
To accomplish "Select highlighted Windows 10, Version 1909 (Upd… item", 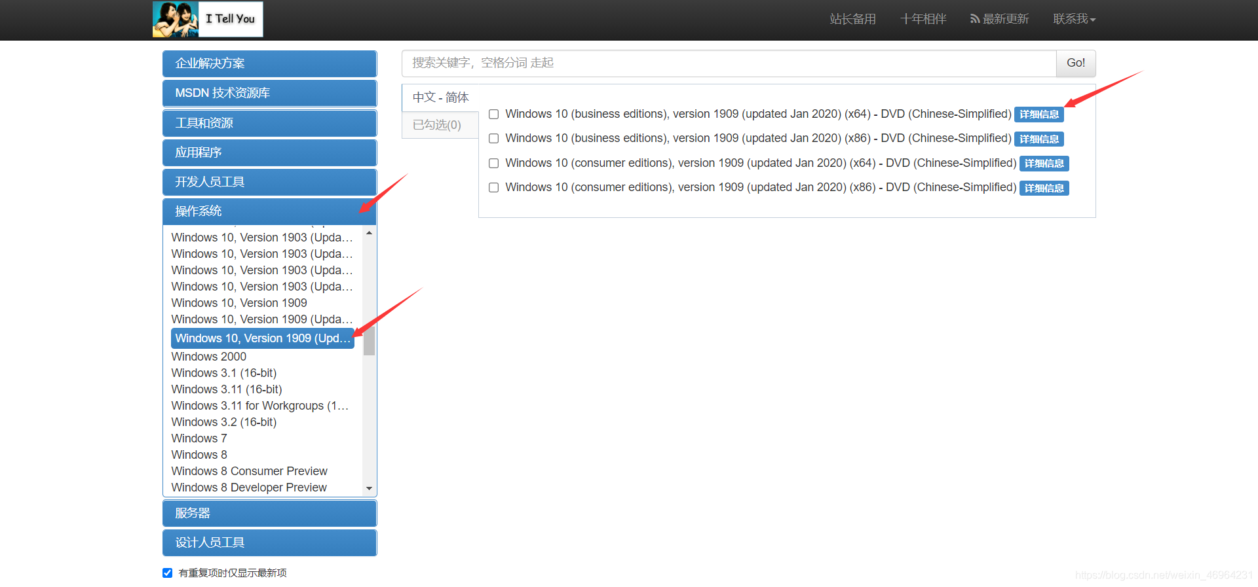I will click(x=263, y=338).
